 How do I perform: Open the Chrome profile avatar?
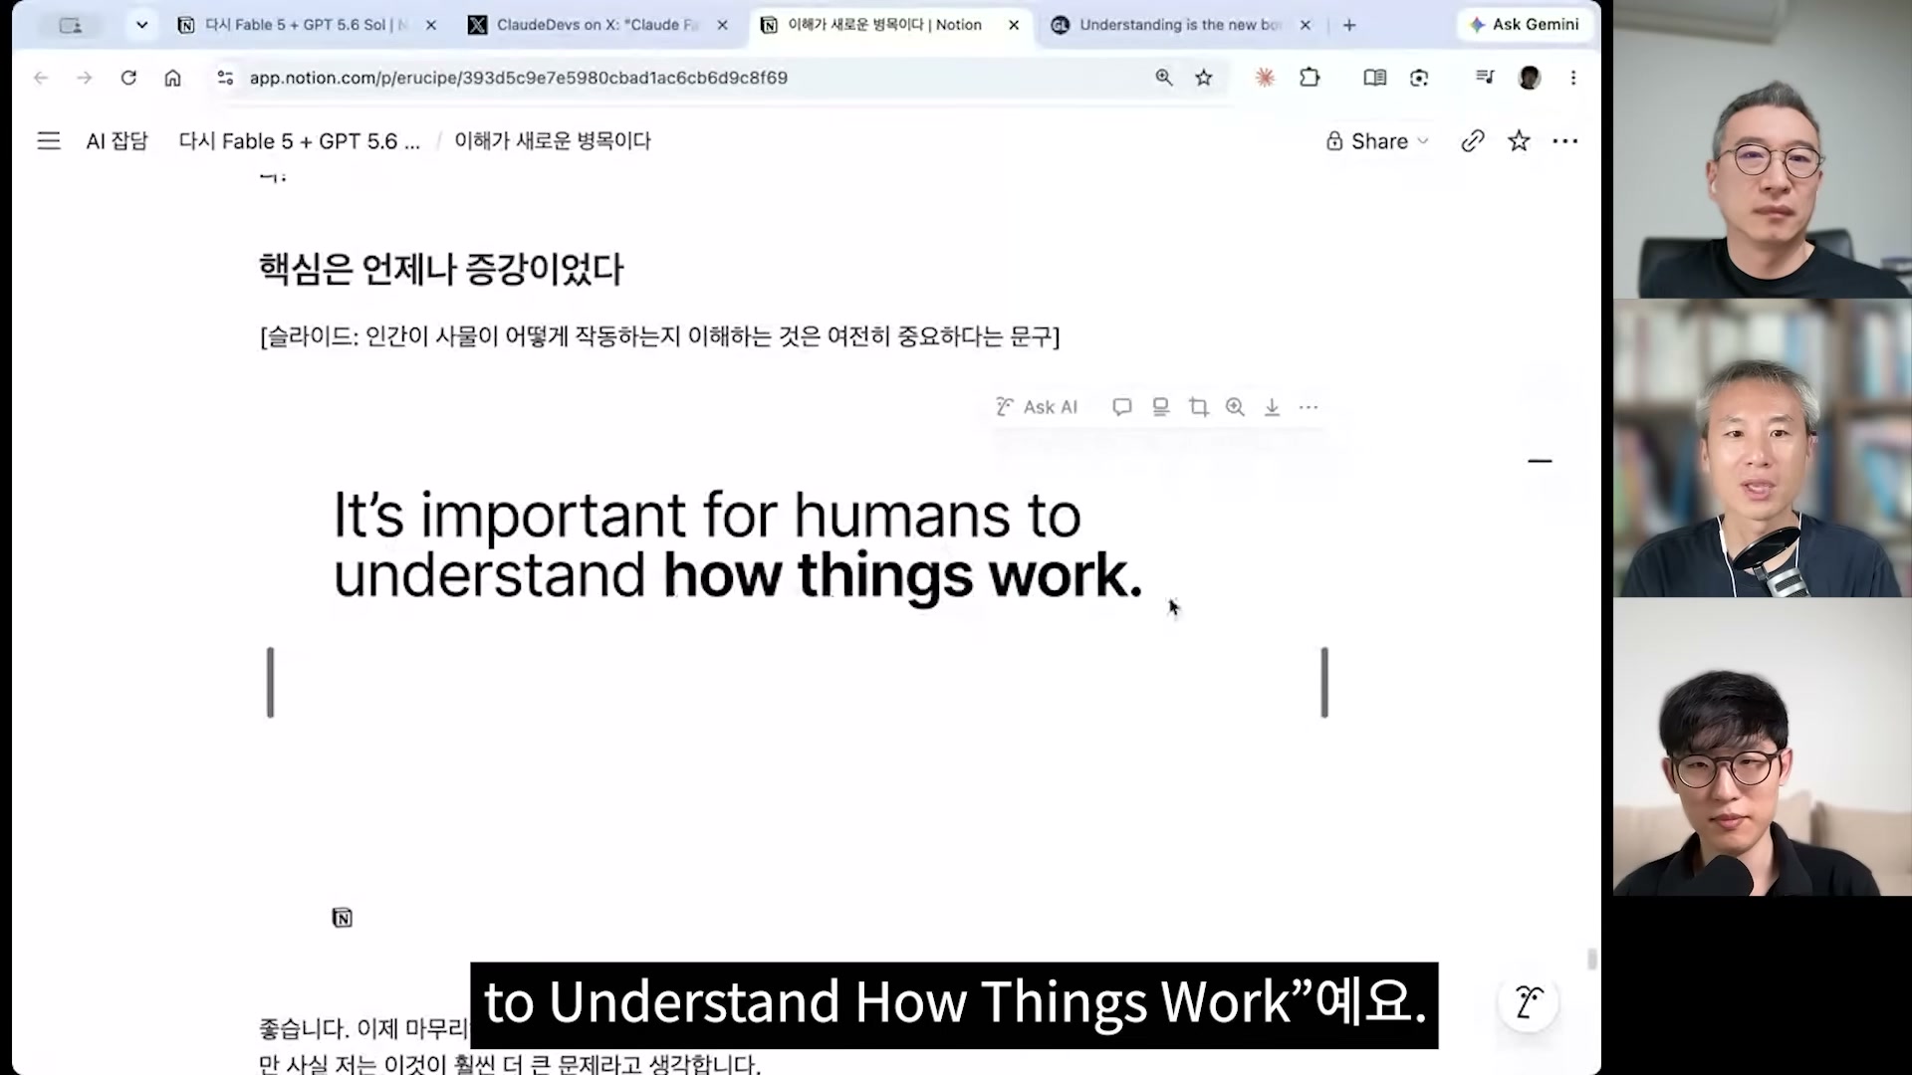pyautogui.click(x=1530, y=78)
